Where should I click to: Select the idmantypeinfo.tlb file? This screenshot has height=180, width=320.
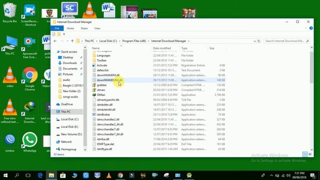pos(108,100)
